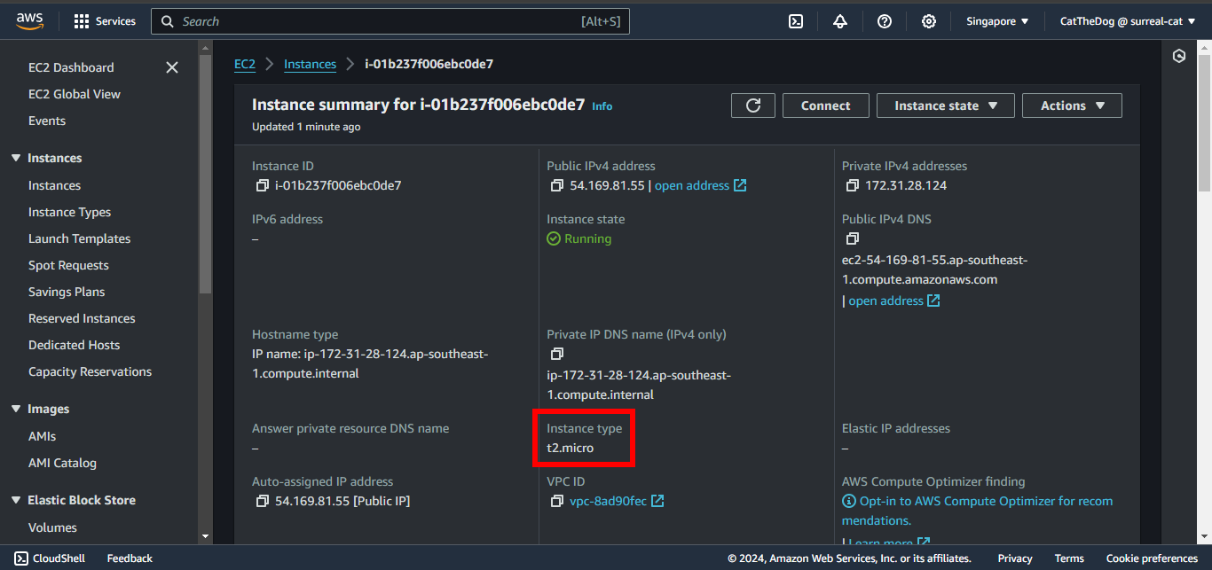Open the CloudShell terminal icon in top bar

point(796,21)
